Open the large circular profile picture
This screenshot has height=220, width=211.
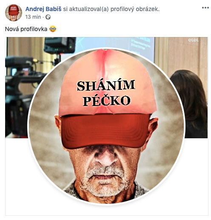[106, 126]
